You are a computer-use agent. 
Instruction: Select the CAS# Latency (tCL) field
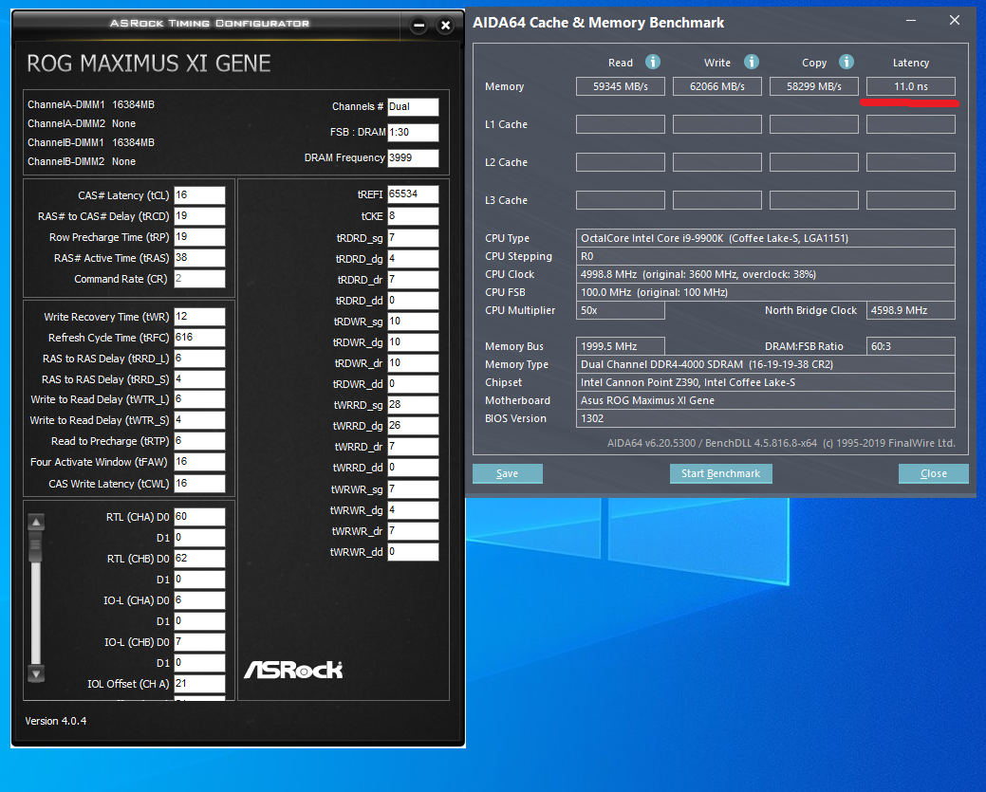pos(199,194)
